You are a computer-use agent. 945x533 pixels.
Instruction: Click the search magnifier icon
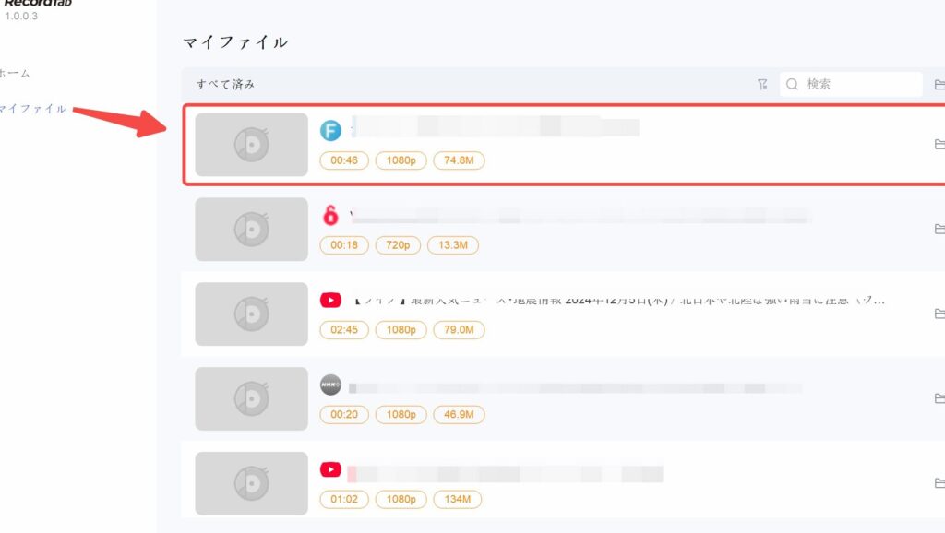[x=792, y=85]
